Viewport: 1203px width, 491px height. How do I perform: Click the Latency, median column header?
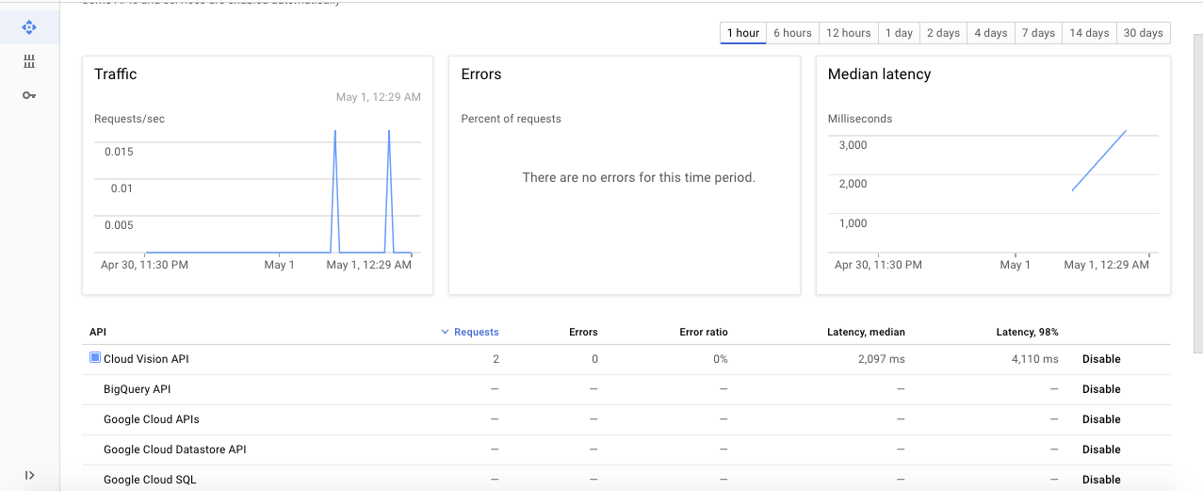pos(866,332)
